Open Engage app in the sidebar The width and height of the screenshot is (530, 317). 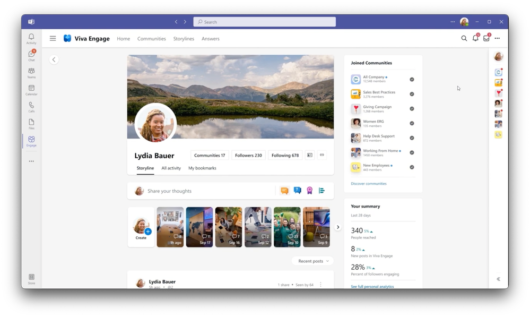click(x=31, y=141)
